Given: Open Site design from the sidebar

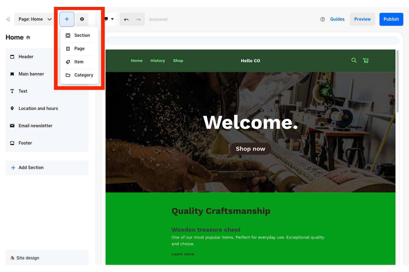Looking at the screenshot, I should [28, 258].
